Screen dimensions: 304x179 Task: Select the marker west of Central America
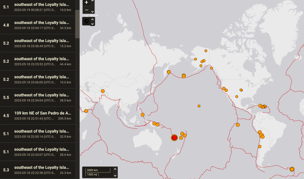click(x=238, y=125)
